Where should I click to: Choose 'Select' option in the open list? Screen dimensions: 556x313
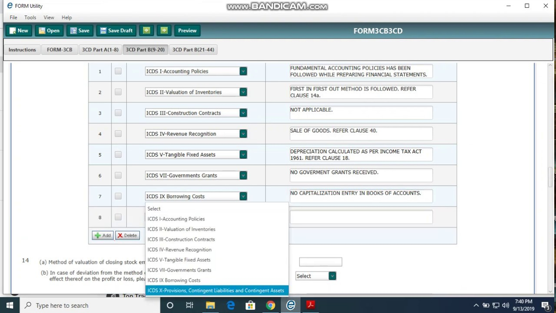[x=217, y=209]
